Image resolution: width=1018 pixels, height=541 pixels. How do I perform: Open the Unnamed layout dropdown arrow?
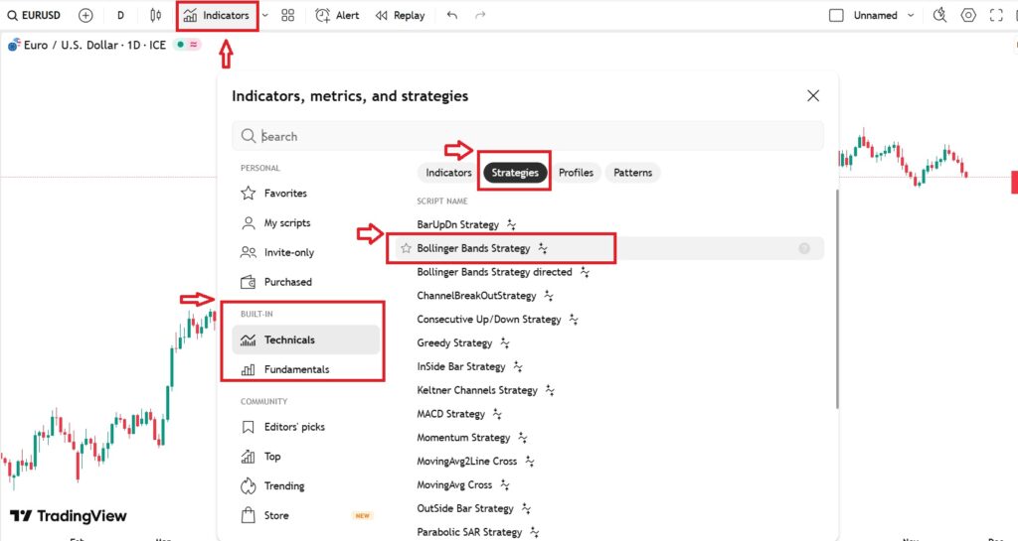[x=908, y=15]
